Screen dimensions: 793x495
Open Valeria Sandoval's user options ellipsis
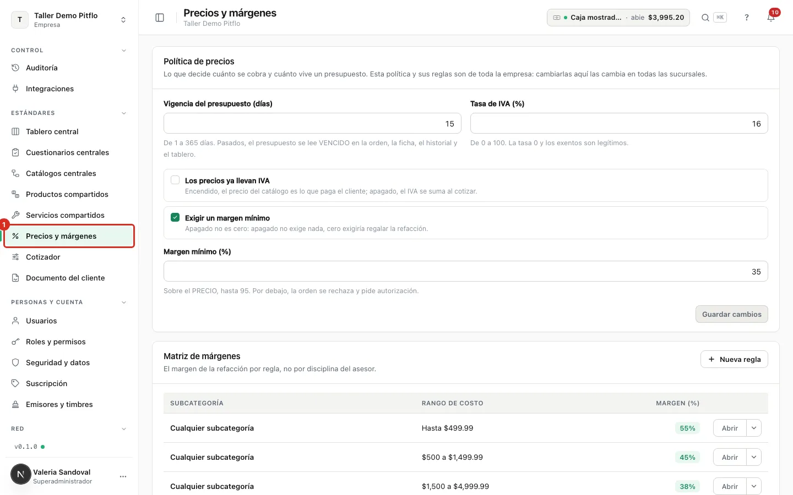[123, 476]
